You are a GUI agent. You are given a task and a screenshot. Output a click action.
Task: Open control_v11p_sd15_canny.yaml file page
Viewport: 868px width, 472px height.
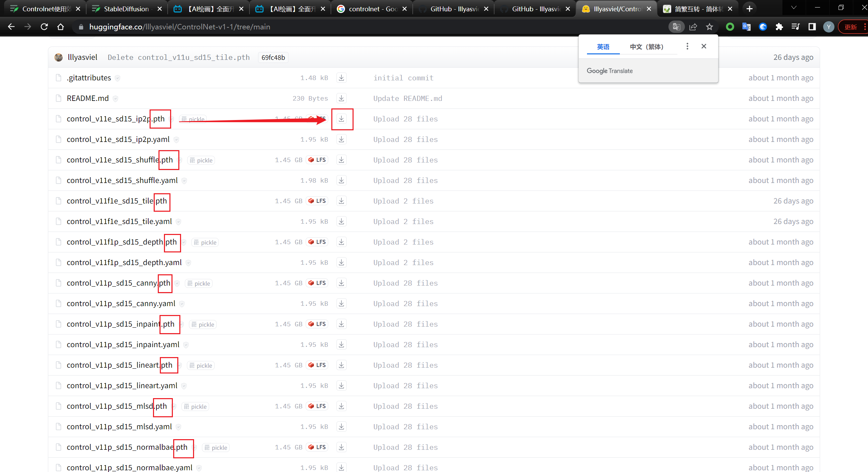(x=121, y=304)
